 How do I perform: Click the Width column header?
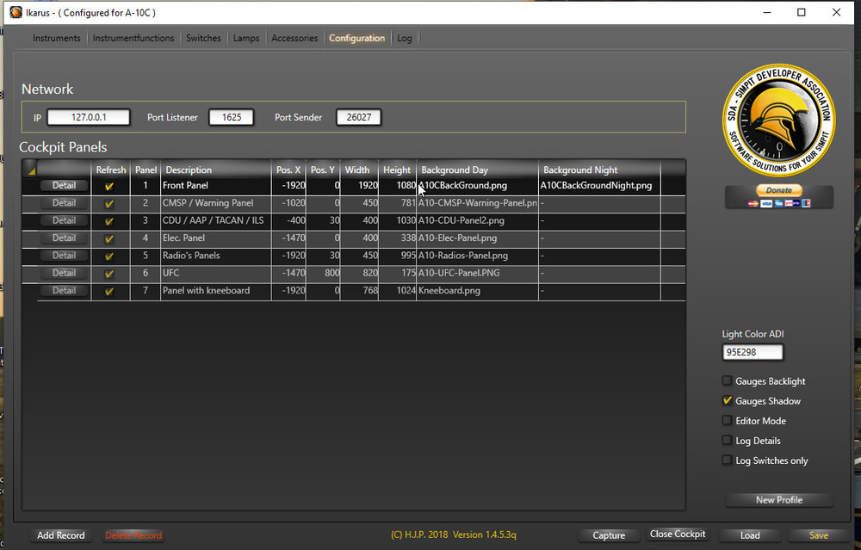[x=359, y=170]
